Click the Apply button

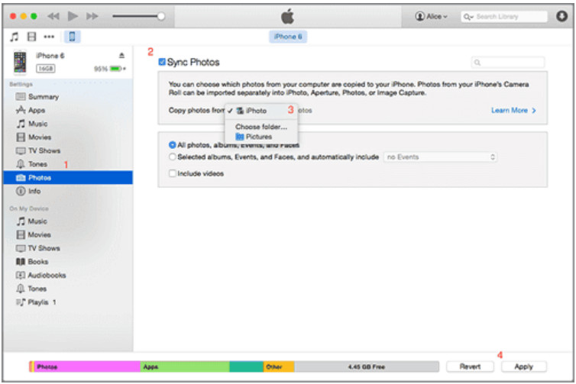[x=524, y=366]
